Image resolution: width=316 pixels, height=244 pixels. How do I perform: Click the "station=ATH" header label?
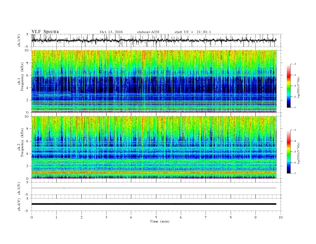coord(148,32)
